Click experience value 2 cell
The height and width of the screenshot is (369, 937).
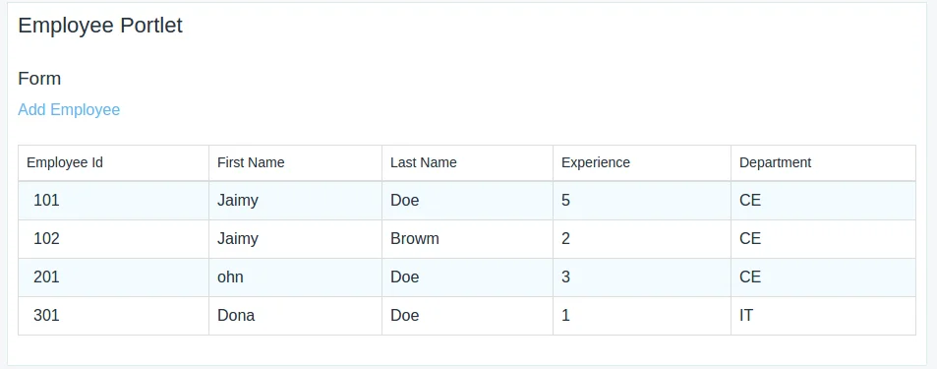(x=642, y=239)
